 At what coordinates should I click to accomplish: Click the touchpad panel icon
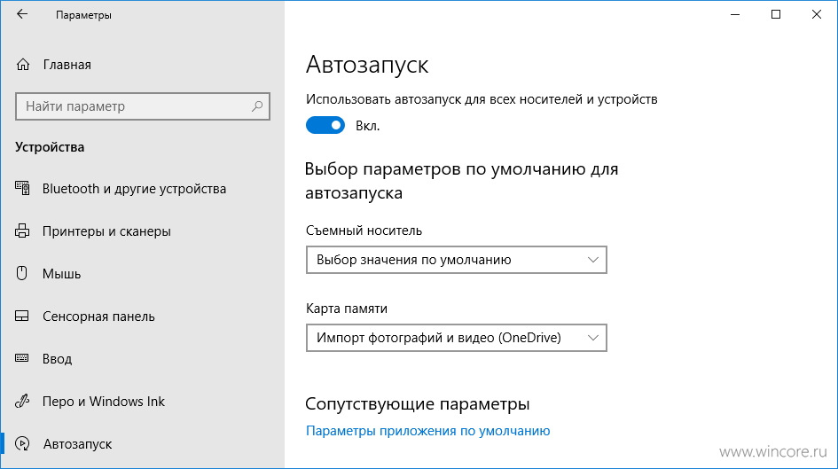22,316
